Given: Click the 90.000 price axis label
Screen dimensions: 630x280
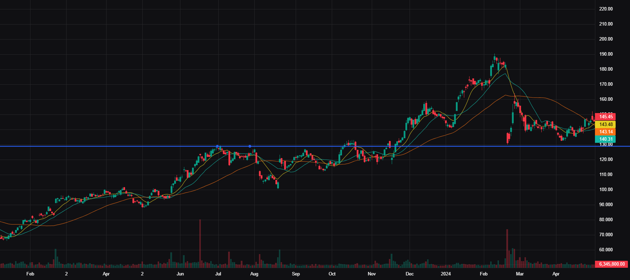Looking at the screenshot, I should click(x=606, y=204).
